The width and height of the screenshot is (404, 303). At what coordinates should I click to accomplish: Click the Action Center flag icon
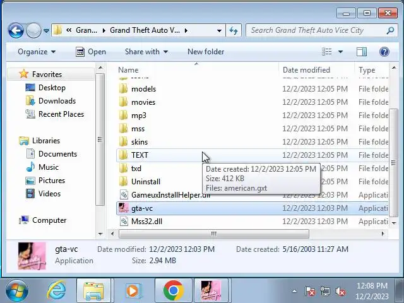pos(310,292)
